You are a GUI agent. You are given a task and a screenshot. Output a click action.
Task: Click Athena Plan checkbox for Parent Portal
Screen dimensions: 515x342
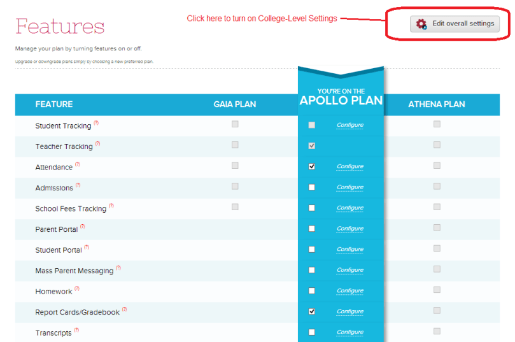pyautogui.click(x=437, y=227)
